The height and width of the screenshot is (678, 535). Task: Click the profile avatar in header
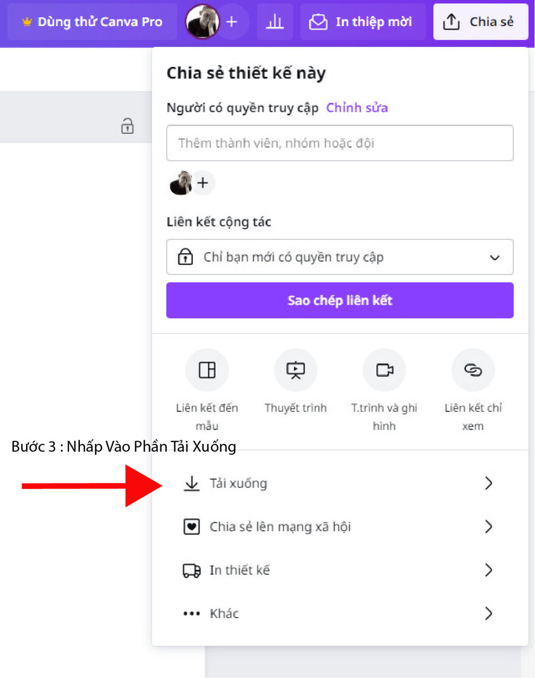click(x=202, y=22)
